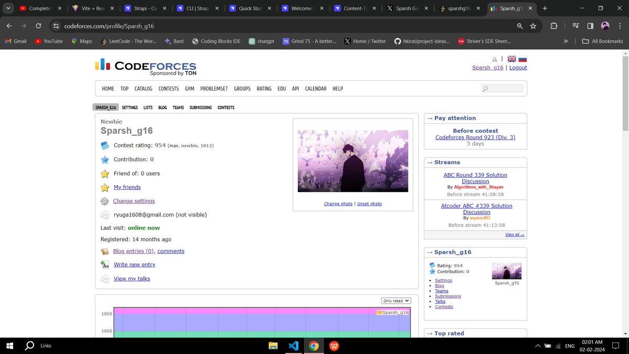Click the Codeforces search field
The width and height of the screenshot is (629, 354).
[502, 88]
